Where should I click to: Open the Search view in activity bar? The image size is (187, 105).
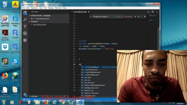tap(25, 20)
